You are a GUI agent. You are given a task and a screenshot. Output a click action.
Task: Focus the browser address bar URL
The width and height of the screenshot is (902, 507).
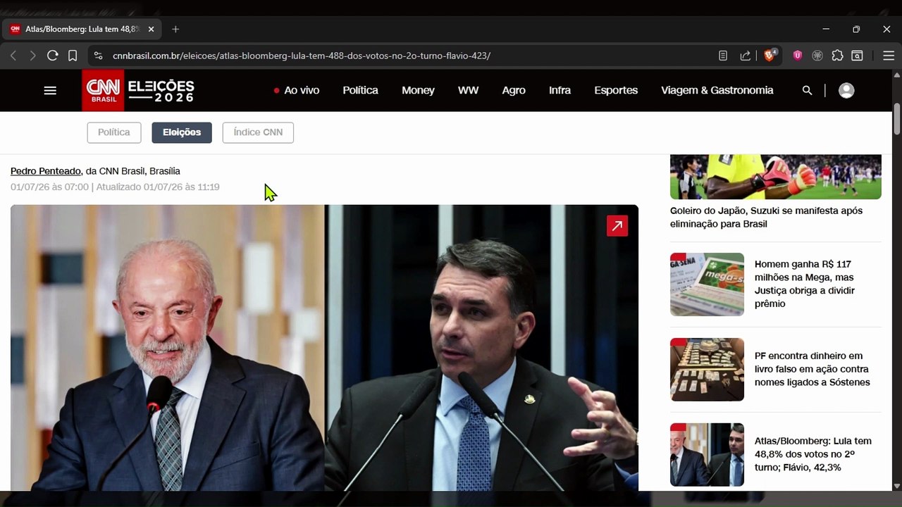click(302, 56)
